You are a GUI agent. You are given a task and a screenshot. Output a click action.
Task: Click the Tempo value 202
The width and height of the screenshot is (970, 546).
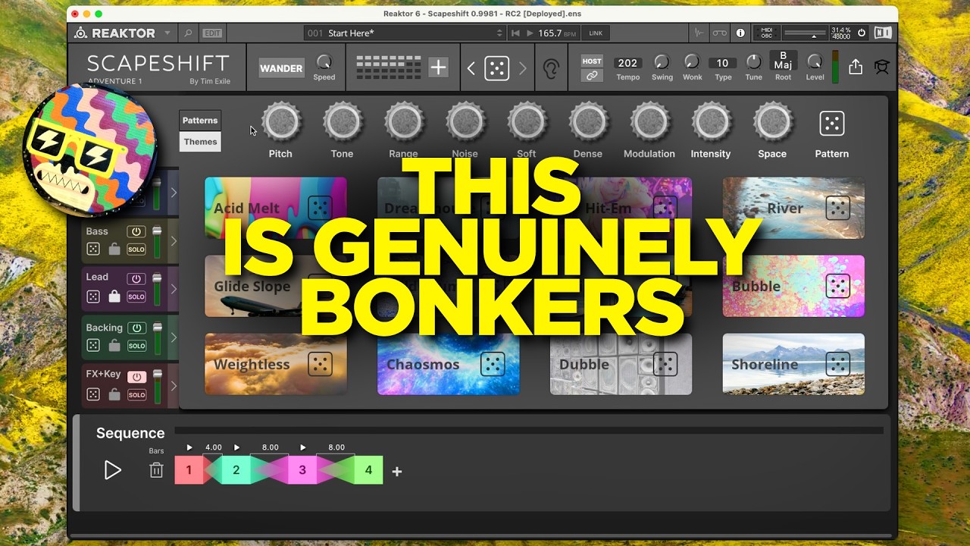[627, 63]
